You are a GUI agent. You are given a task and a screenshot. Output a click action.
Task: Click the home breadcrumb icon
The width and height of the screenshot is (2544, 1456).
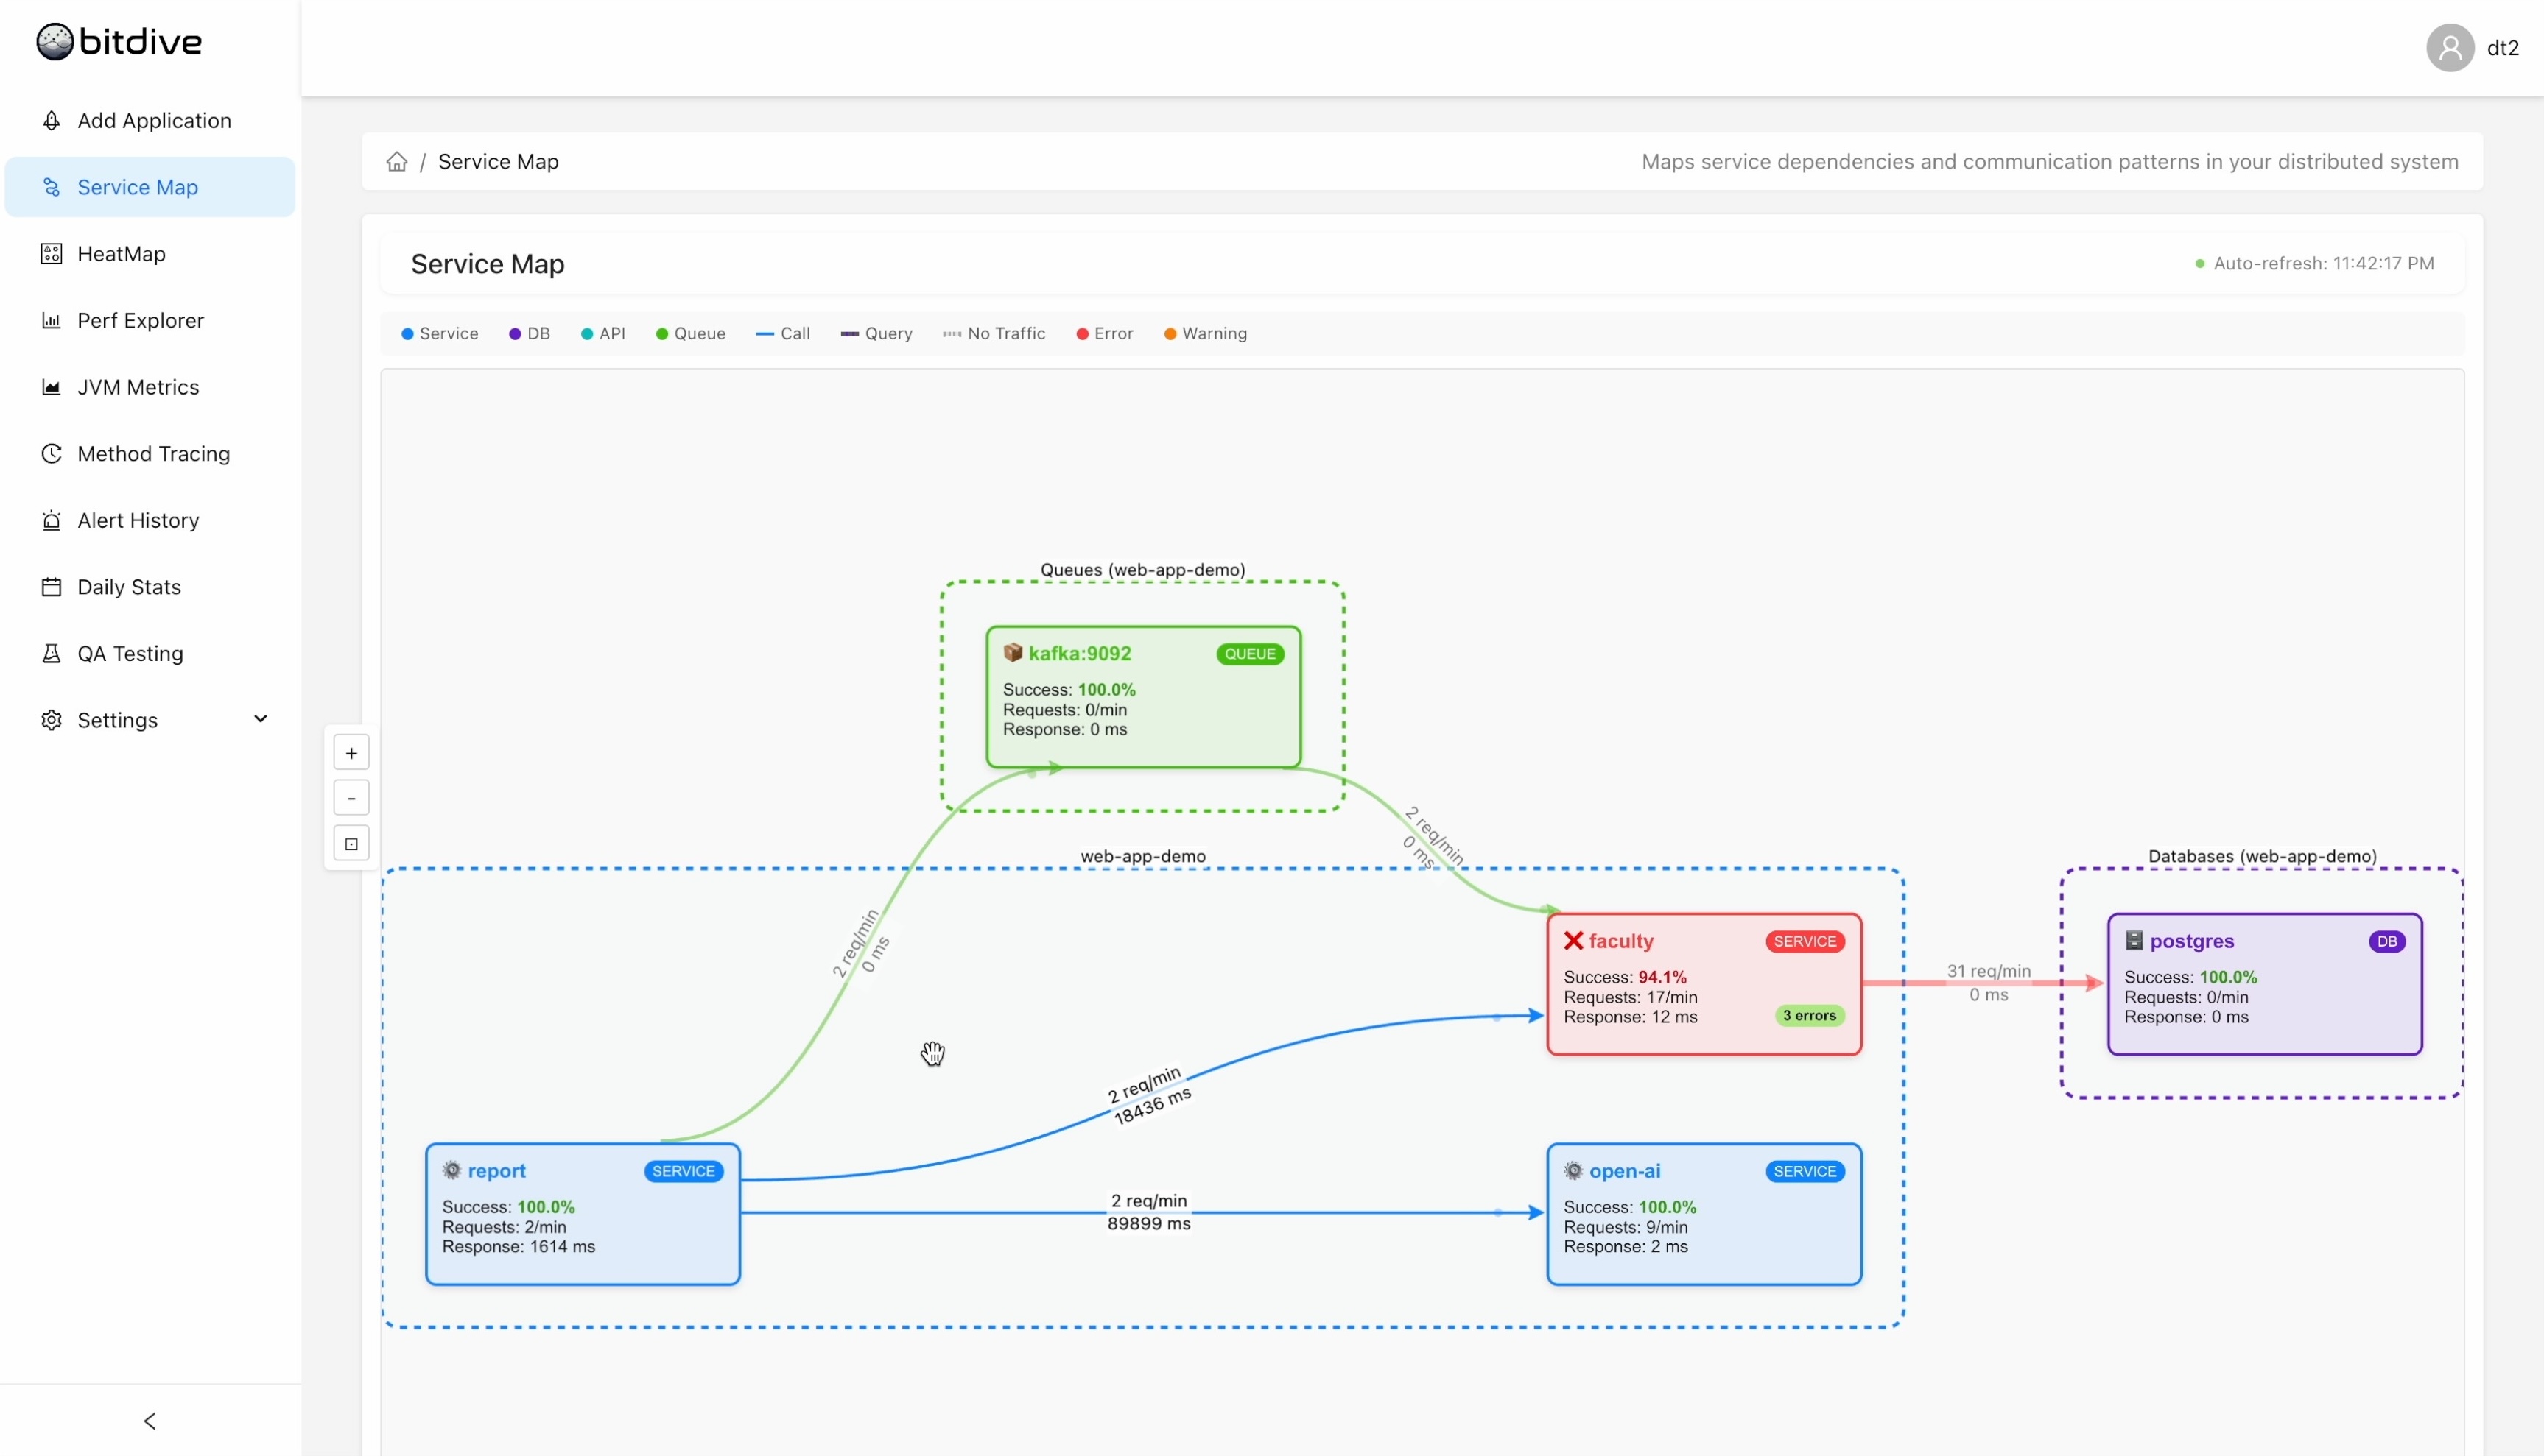tap(396, 161)
